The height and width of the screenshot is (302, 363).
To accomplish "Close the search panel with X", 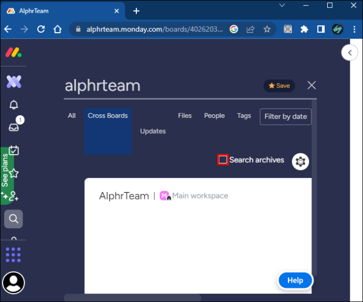I will 311,85.
